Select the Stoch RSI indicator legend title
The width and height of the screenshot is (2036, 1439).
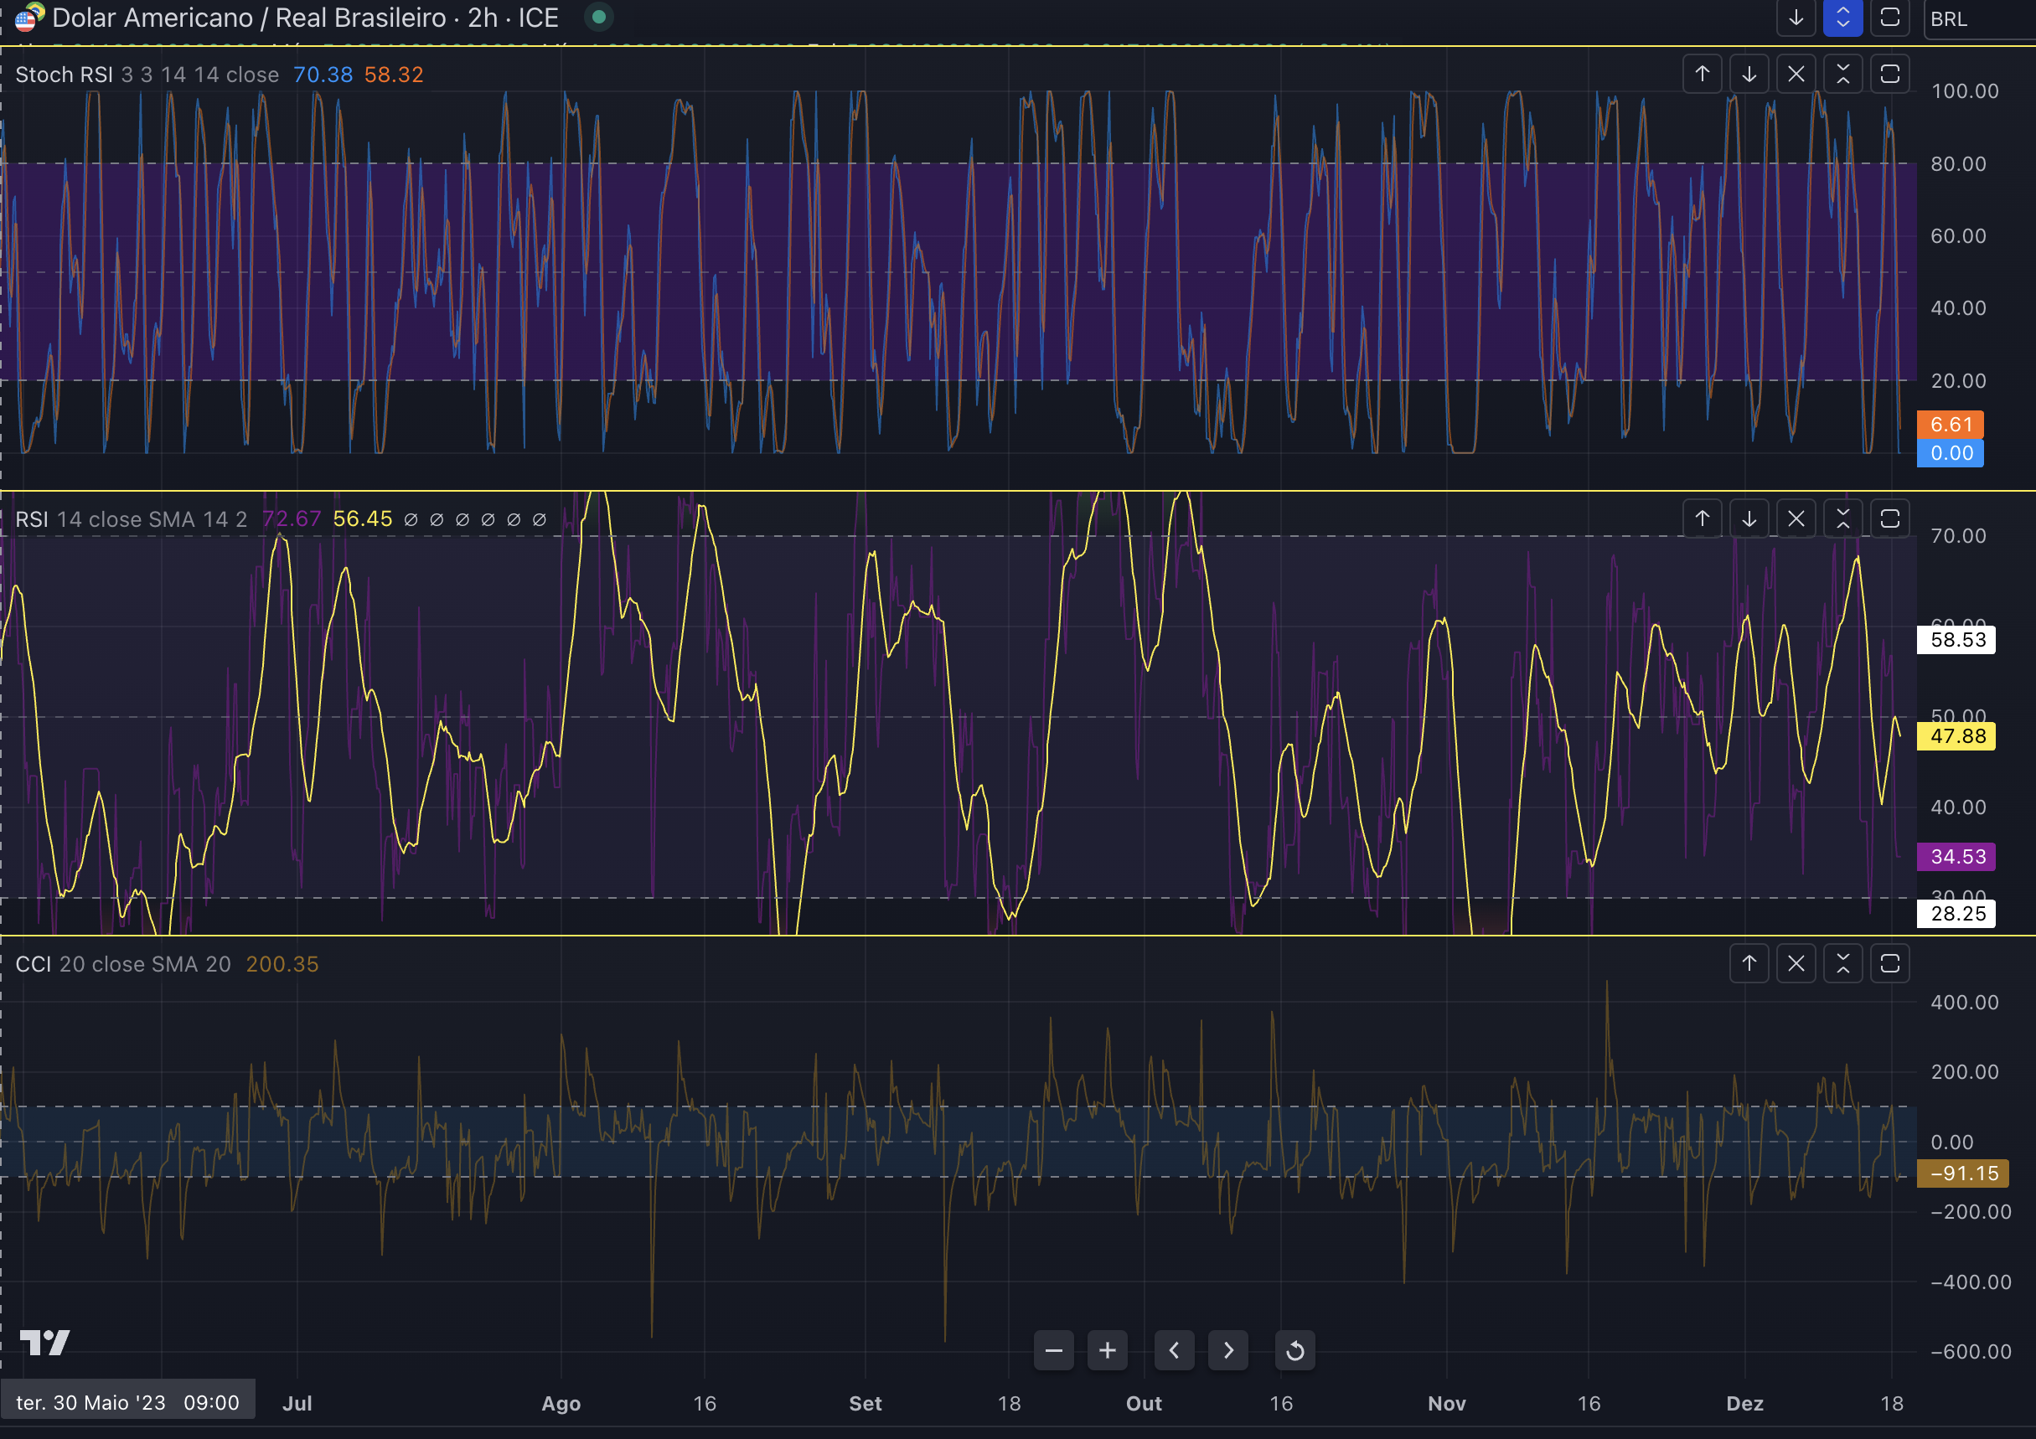click(x=64, y=75)
